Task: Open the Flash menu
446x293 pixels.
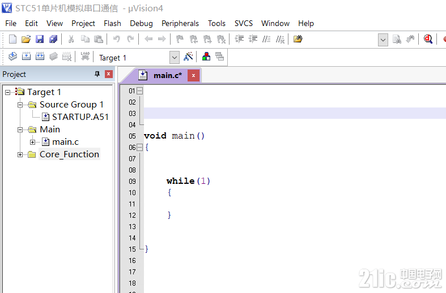Action: [112, 23]
